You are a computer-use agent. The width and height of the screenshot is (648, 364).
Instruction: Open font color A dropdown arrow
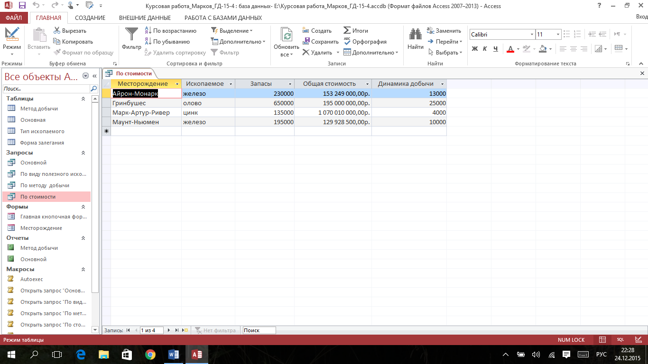(x=518, y=49)
